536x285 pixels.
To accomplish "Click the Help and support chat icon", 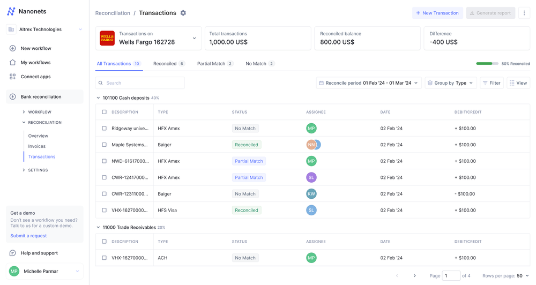I will 13,253.
